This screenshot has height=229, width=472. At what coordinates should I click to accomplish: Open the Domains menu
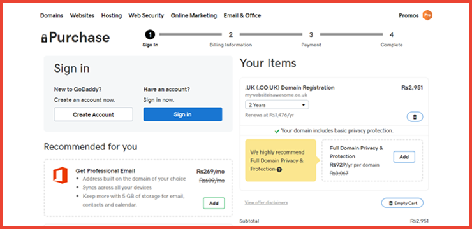[52, 16]
